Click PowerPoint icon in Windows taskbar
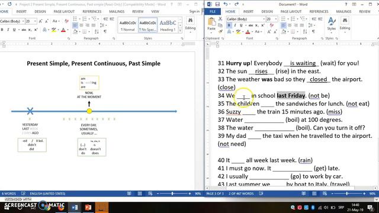This screenshot has height=213, width=379. click(88, 208)
